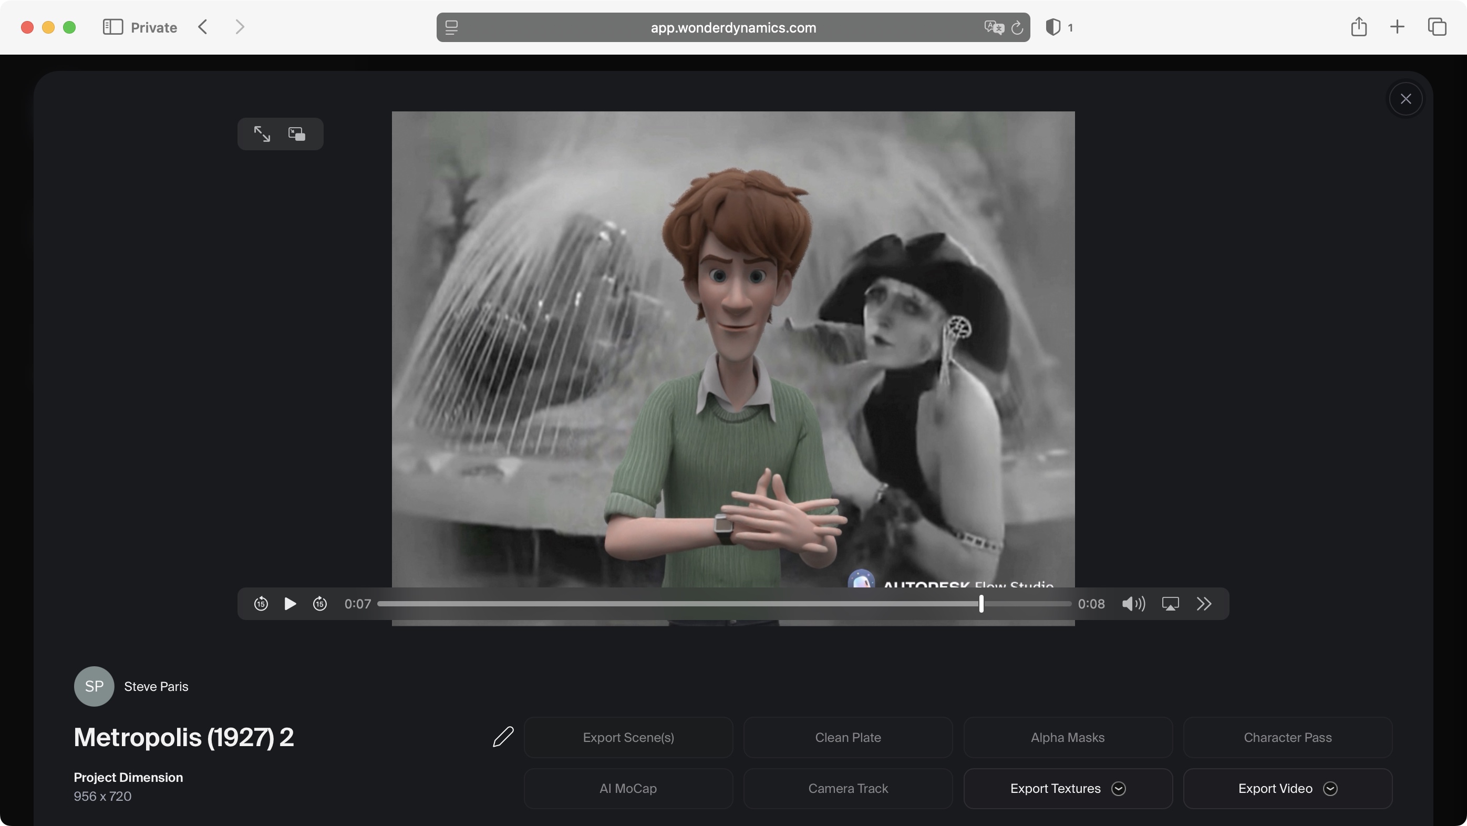The image size is (1467, 826).
Task: Skip back 15 seconds in the video
Action: (261, 604)
